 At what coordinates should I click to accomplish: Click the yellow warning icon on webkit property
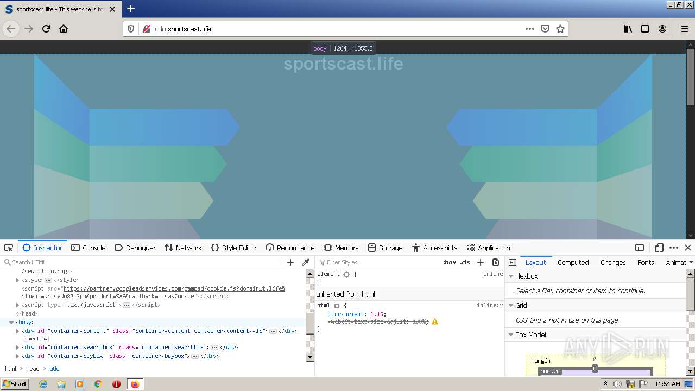(435, 321)
